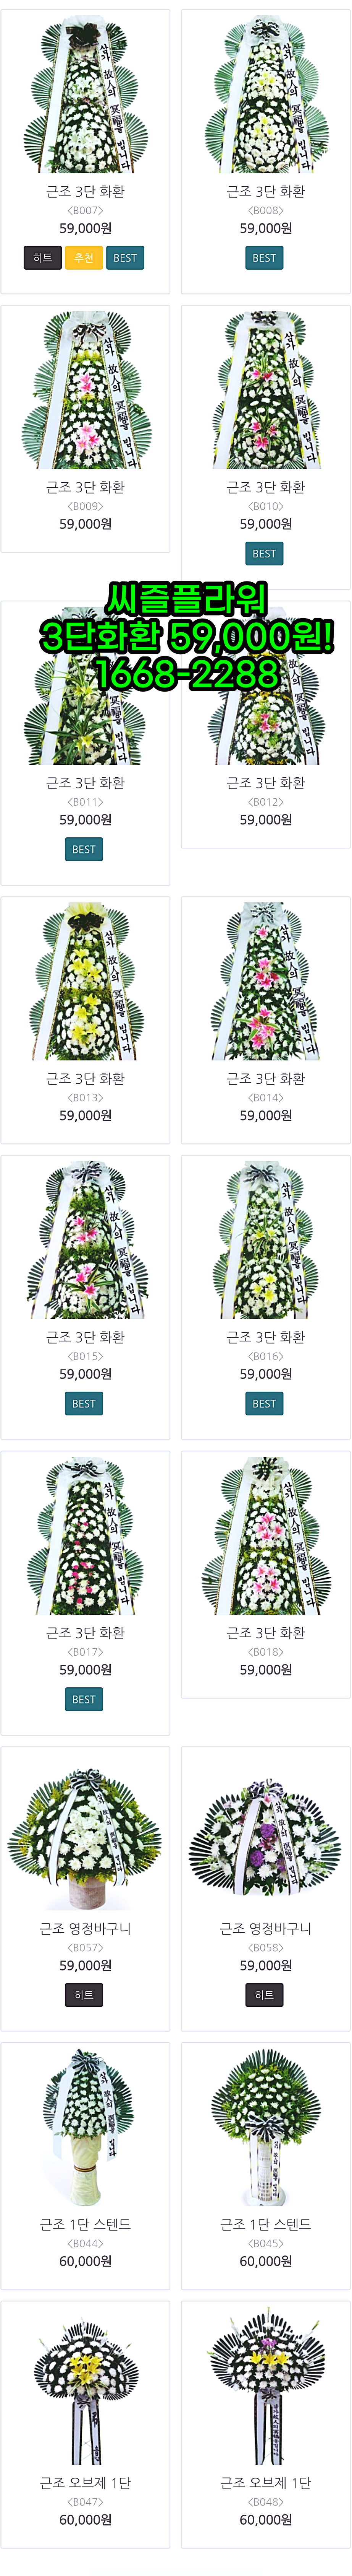Open the B012 product title link
The height and width of the screenshot is (2576, 352).
click(265, 783)
